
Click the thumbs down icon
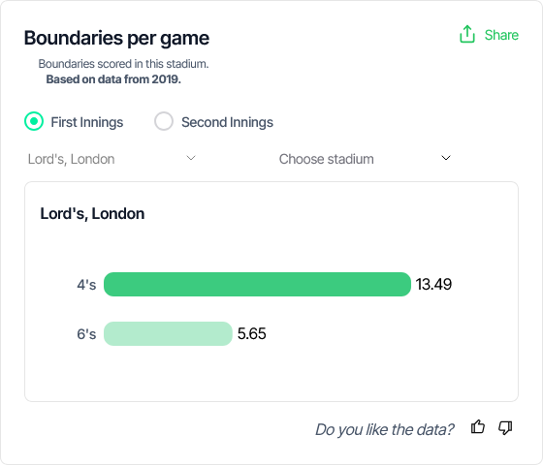click(x=505, y=428)
